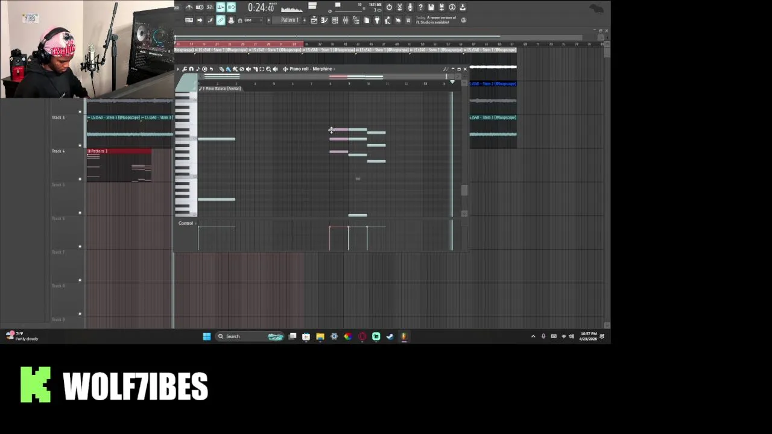This screenshot has height=434, width=772.
Task: Toggle Piano roll snap magnet
Action: point(191,69)
